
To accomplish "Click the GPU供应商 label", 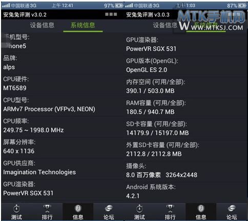I will point(19,163).
